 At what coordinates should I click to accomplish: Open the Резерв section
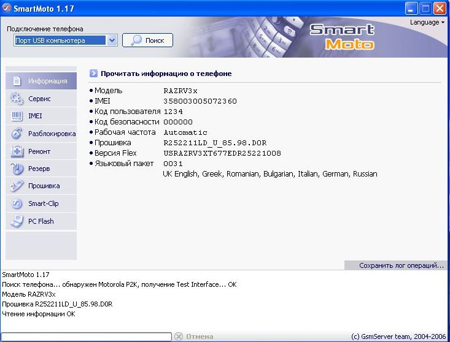point(39,169)
